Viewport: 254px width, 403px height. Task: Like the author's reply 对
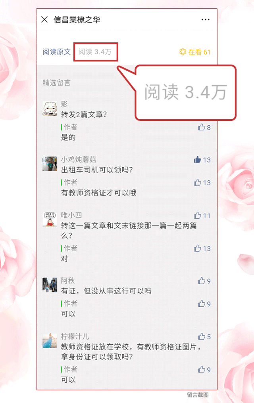pyautogui.click(x=198, y=248)
